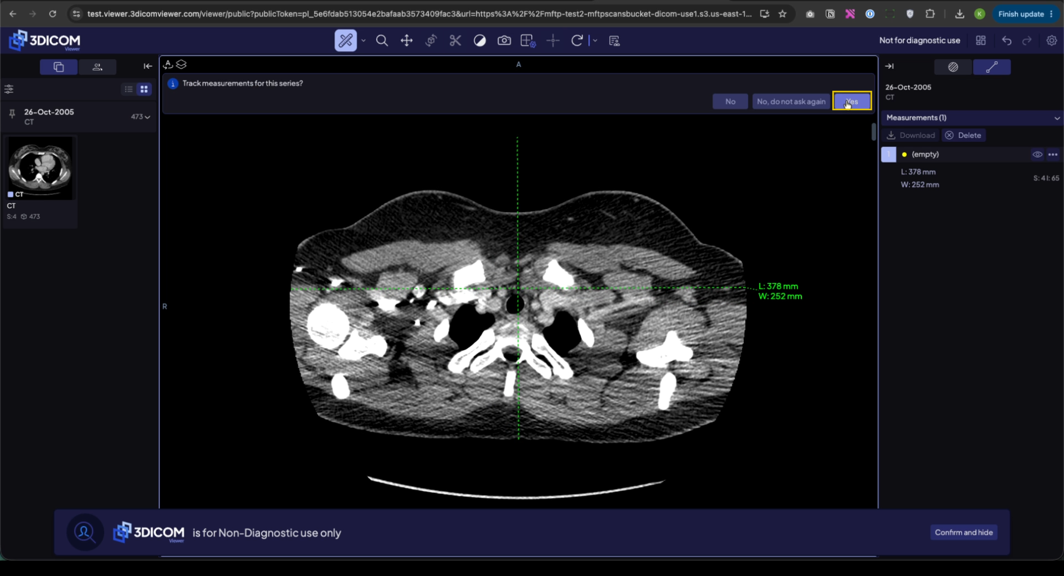Open dropdown next to the reset tool
Screen dimensions: 1064x576
click(x=595, y=40)
